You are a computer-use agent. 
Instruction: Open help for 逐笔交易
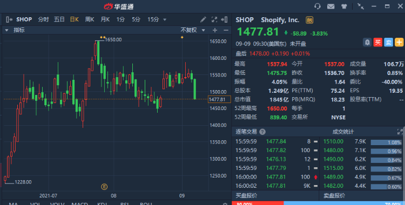click(x=262, y=132)
